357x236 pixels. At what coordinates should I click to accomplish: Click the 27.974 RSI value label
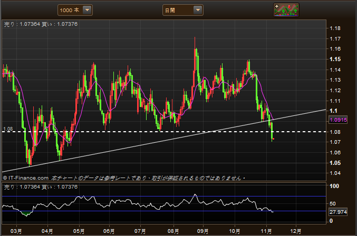[x=339, y=212]
